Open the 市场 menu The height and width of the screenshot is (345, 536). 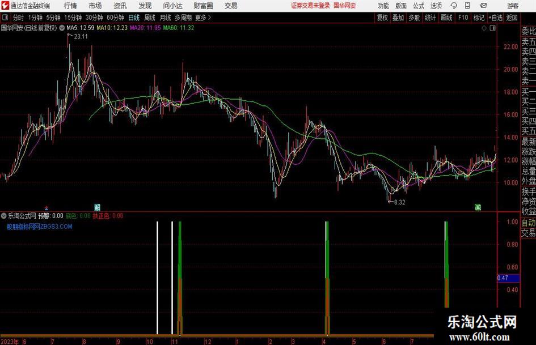click(x=95, y=6)
